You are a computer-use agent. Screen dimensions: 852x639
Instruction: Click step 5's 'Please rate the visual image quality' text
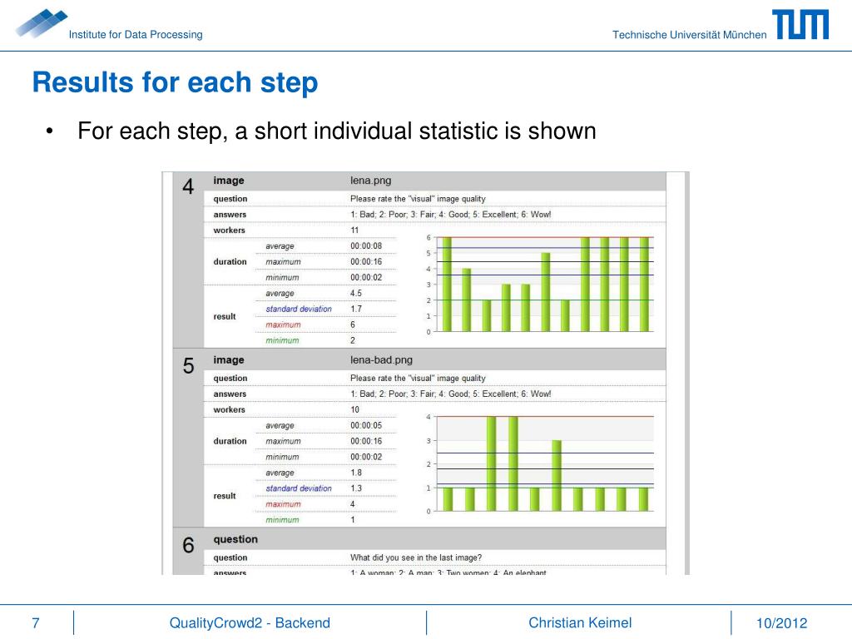[418, 379]
